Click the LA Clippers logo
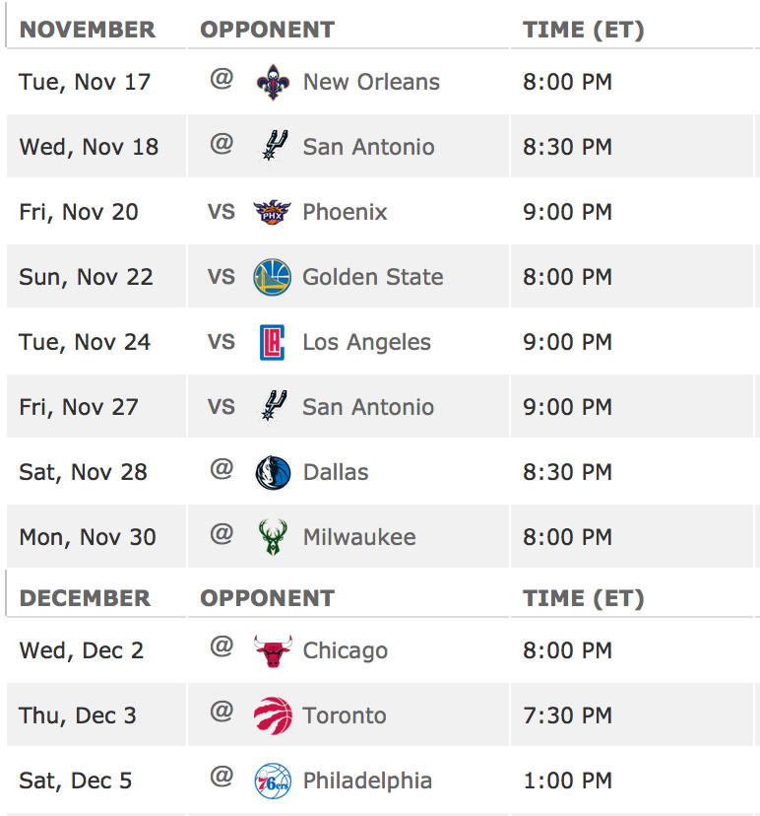The height and width of the screenshot is (816, 760). pos(272,342)
